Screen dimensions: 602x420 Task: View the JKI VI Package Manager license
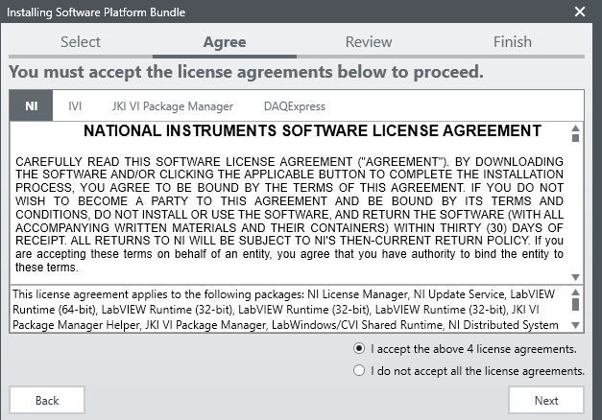click(x=173, y=106)
